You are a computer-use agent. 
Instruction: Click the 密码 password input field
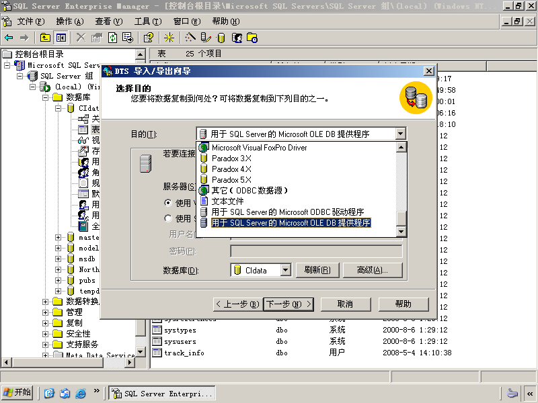(x=316, y=251)
